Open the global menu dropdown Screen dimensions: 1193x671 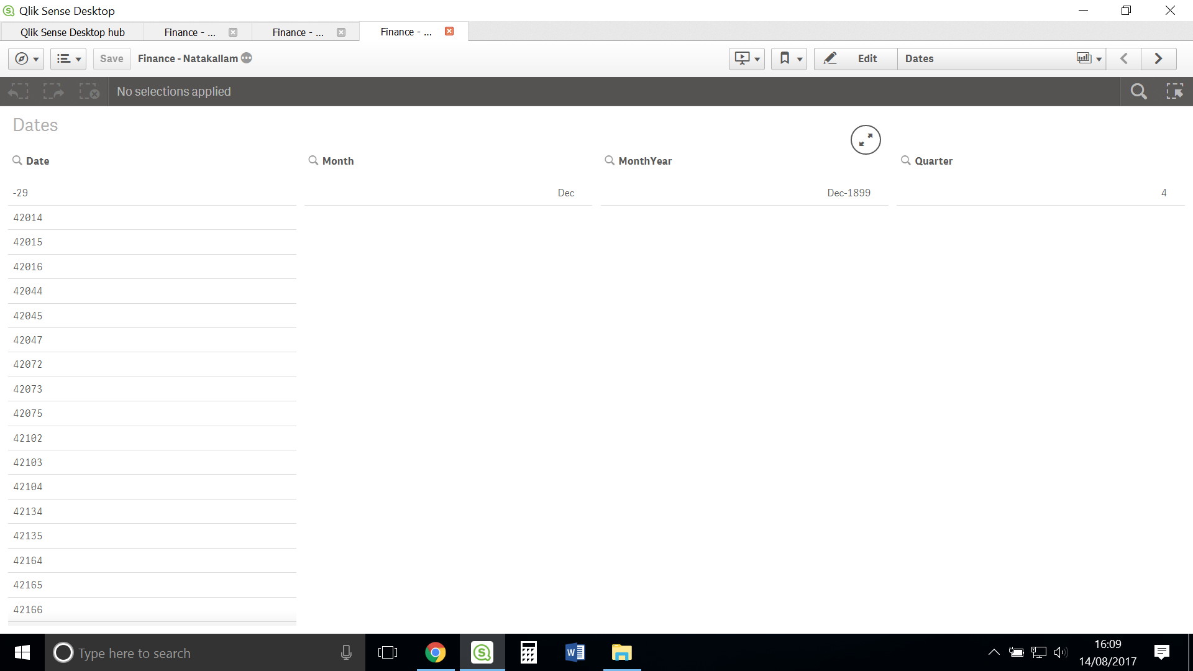68,58
